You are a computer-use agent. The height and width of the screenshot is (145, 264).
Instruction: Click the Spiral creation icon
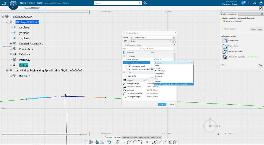[x=225, y=46]
